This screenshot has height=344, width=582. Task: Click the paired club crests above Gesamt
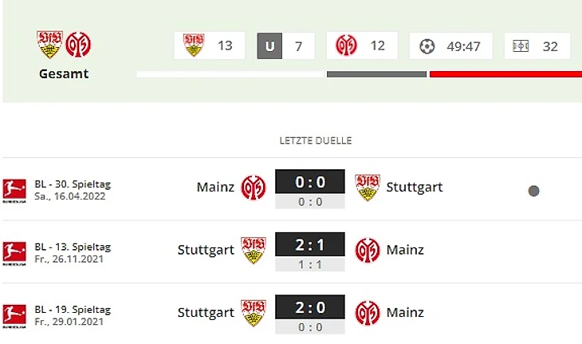64,45
